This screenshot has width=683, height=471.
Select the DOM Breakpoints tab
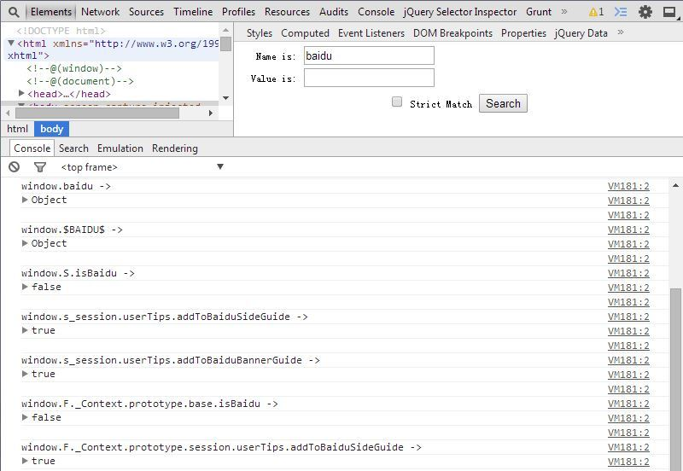click(452, 33)
